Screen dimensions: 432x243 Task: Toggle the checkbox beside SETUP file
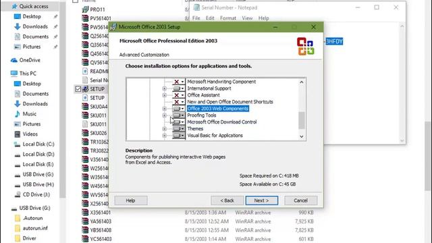click(x=78, y=89)
